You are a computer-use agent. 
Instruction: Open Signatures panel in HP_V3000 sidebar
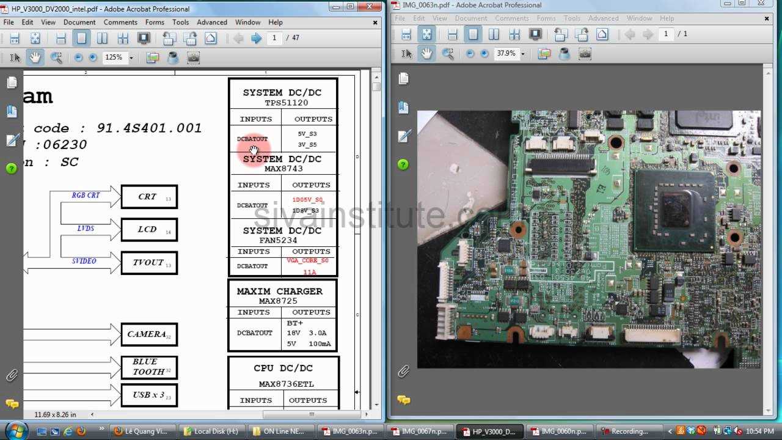12,140
